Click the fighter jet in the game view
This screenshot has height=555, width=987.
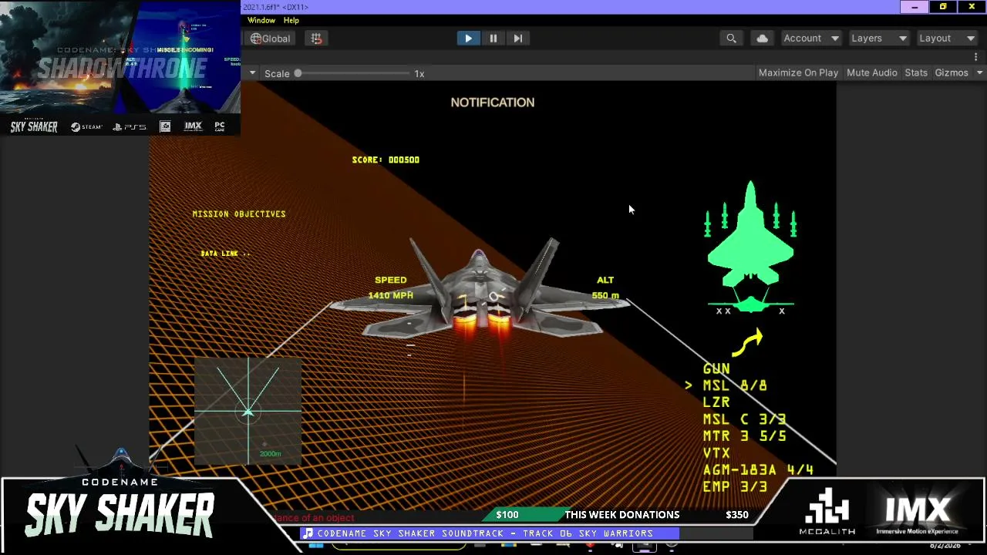pyautogui.click(x=480, y=293)
